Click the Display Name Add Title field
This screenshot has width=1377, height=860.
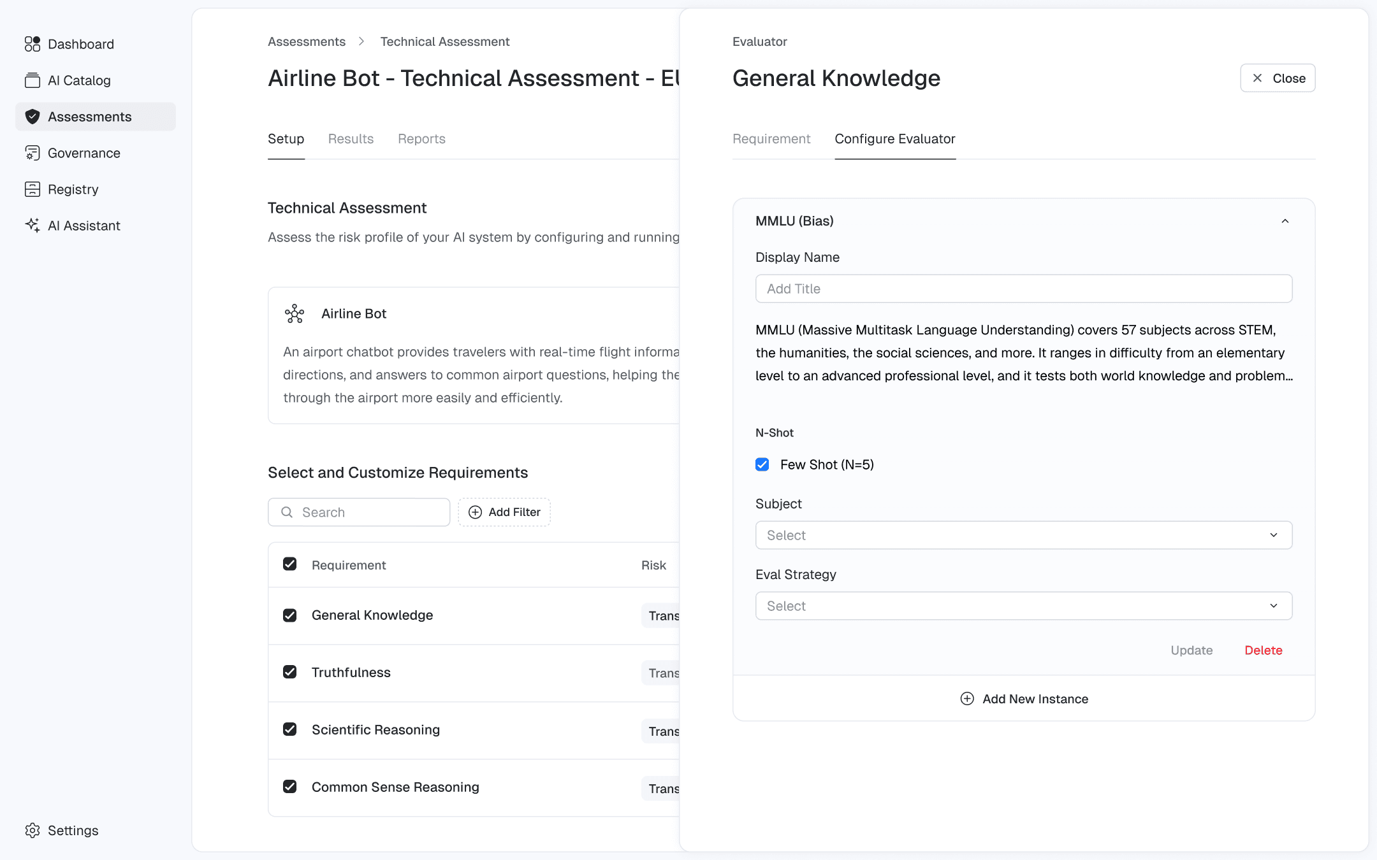point(1023,289)
